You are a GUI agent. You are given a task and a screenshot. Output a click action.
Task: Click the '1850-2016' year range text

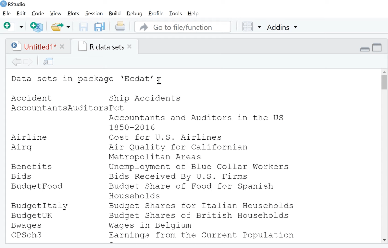point(131,127)
